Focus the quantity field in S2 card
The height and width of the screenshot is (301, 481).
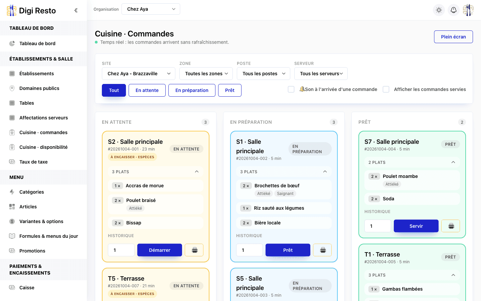(x=121, y=250)
